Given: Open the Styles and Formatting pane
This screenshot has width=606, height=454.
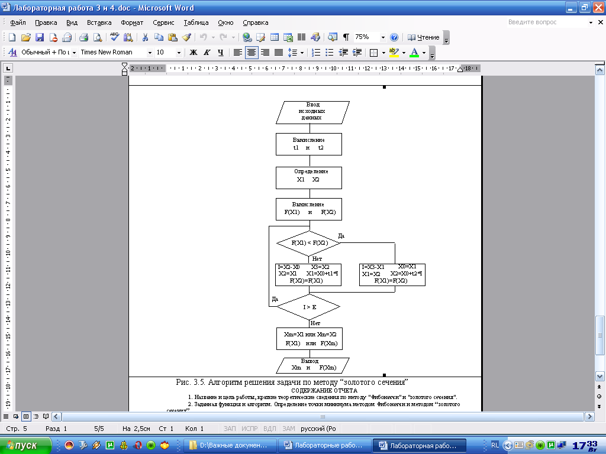Looking at the screenshot, I should coord(12,52).
